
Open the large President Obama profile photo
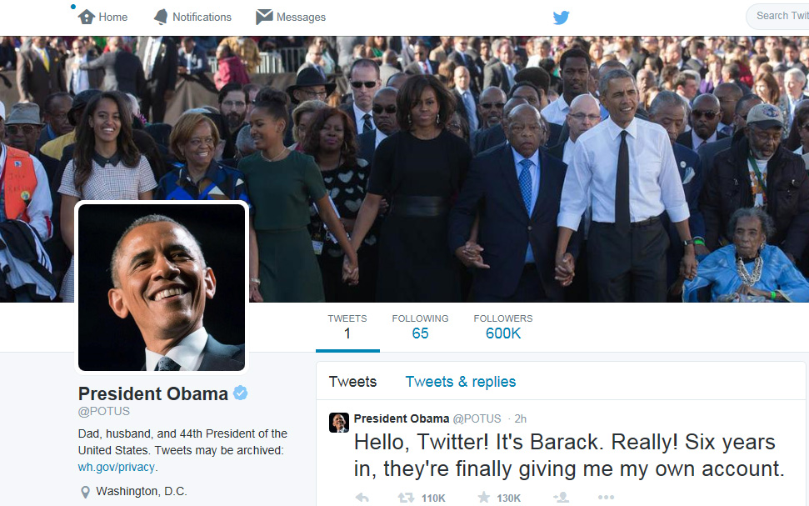162,287
